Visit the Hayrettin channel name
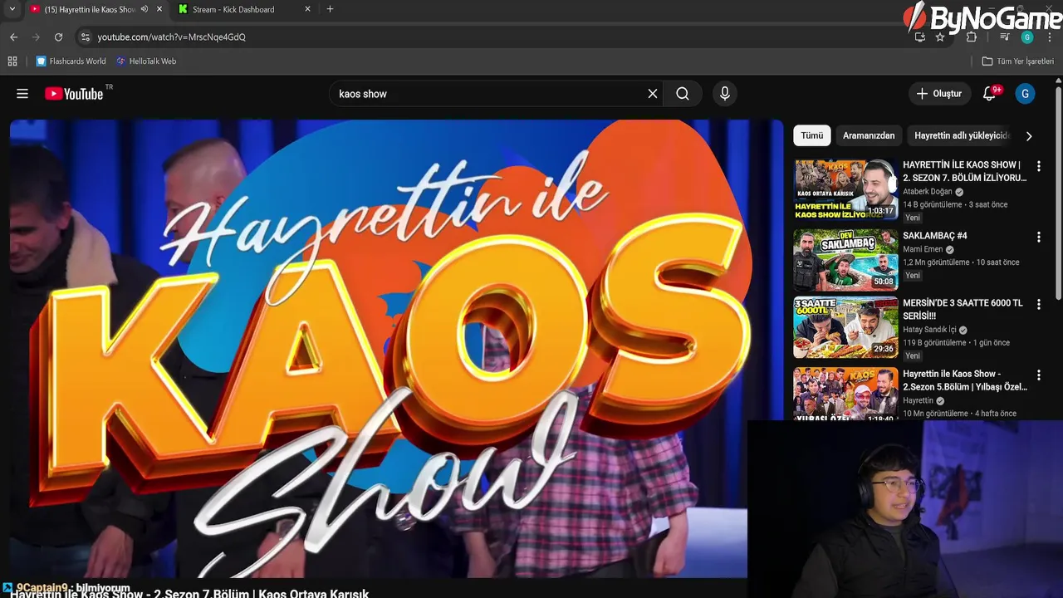Image resolution: width=1063 pixels, height=598 pixels. point(918,400)
